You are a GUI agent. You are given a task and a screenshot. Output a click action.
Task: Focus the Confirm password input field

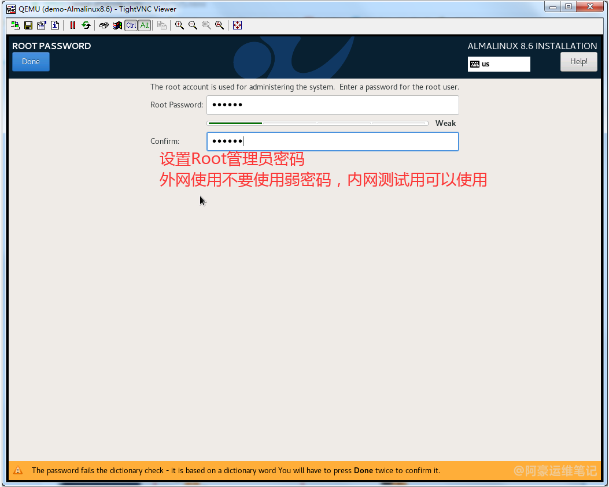click(x=333, y=142)
